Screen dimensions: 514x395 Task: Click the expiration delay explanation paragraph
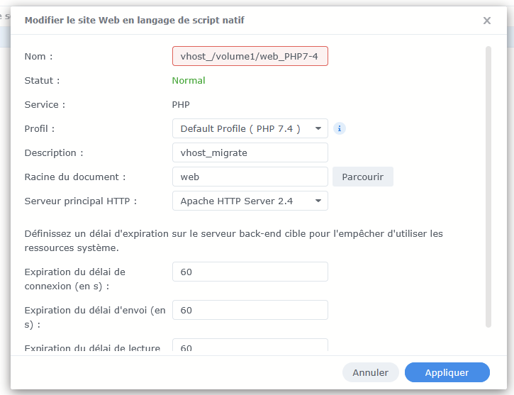point(233,240)
